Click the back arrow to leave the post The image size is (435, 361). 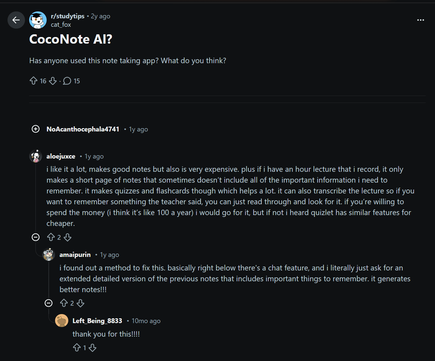click(x=16, y=20)
